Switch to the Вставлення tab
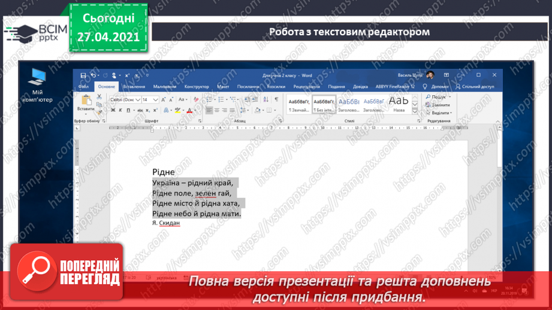552x310 pixels. click(x=134, y=86)
